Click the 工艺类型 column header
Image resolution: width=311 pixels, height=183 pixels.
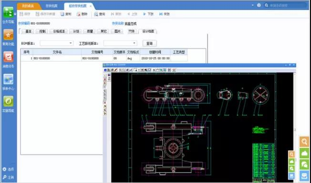[179, 52]
